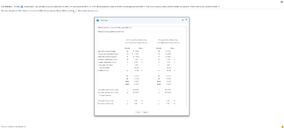The height and width of the screenshot is (128, 284).
Task: Click the answer input box after dollar sign
Action: [x=74, y=11]
